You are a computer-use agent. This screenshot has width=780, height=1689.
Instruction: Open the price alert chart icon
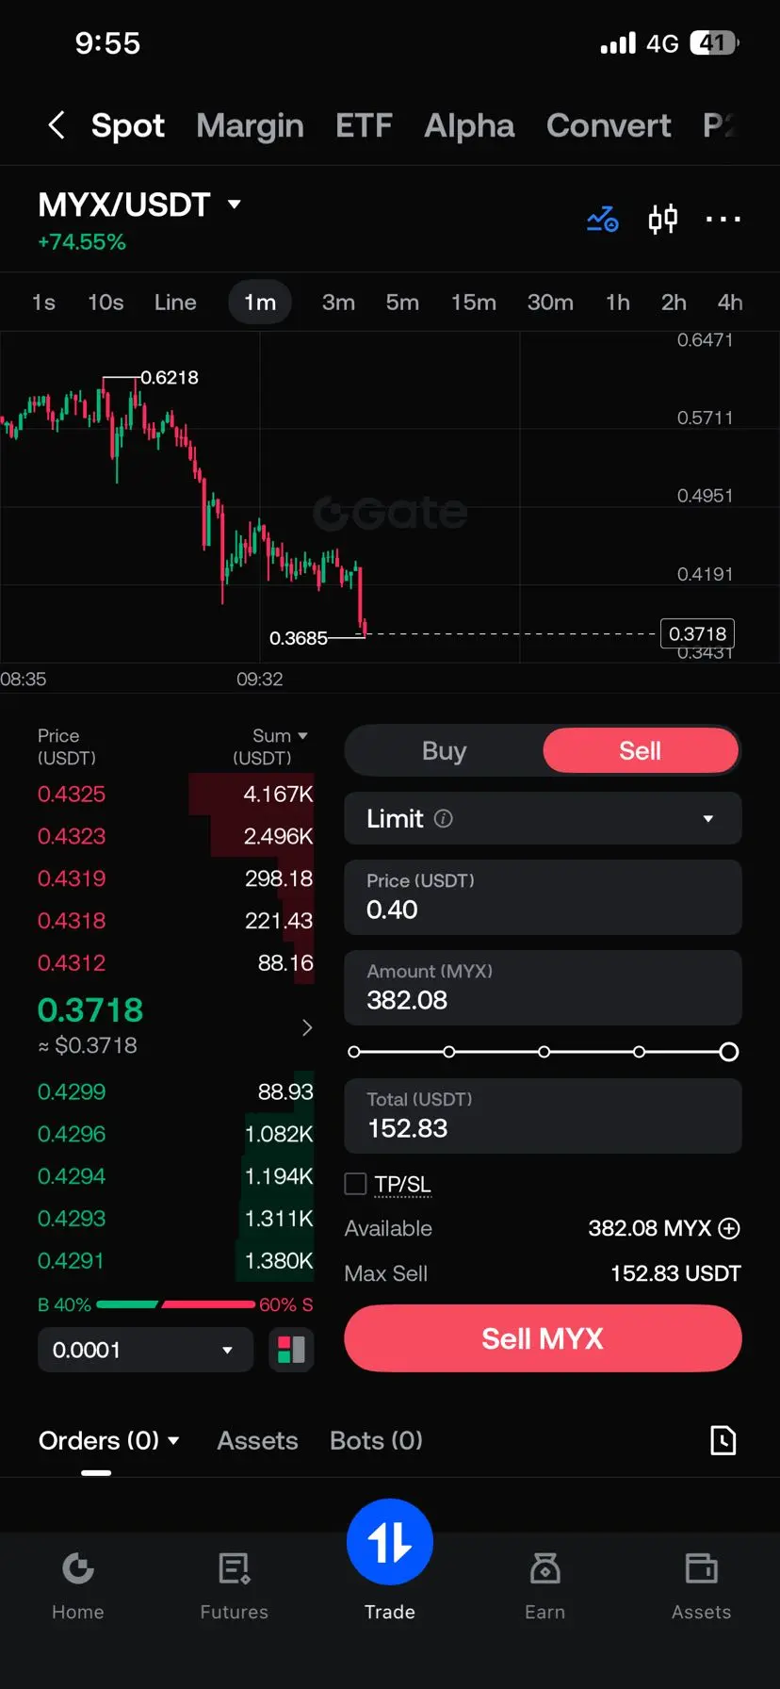(x=603, y=220)
